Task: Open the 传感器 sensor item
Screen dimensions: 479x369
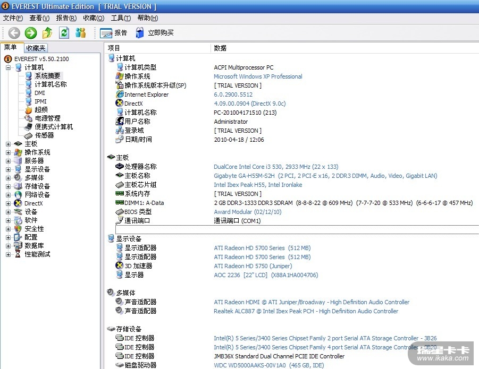Action: coord(44,135)
